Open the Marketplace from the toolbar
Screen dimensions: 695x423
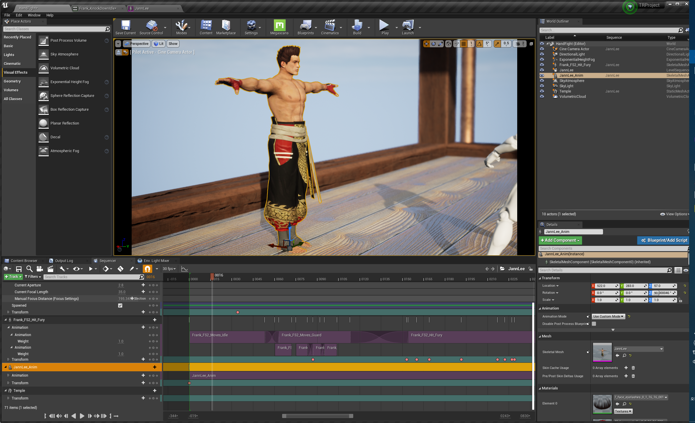click(226, 26)
